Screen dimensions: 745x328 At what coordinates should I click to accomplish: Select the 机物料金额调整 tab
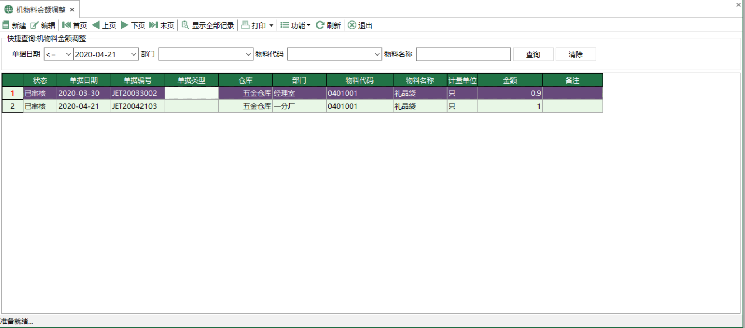click(x=41, y=10)
